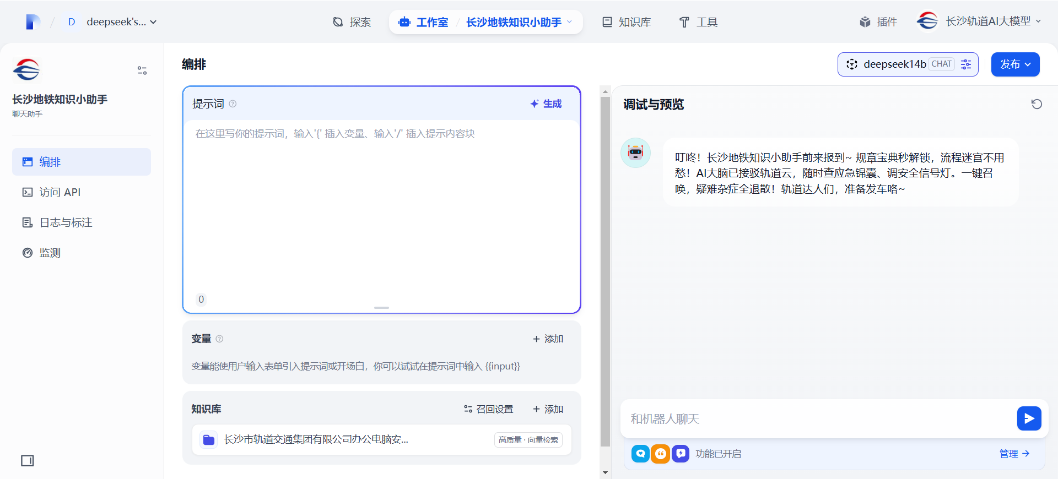Select 日志与标注 in the sidebar
Viewport: 1058px width, 479px height.
click(x=66, y=222)
